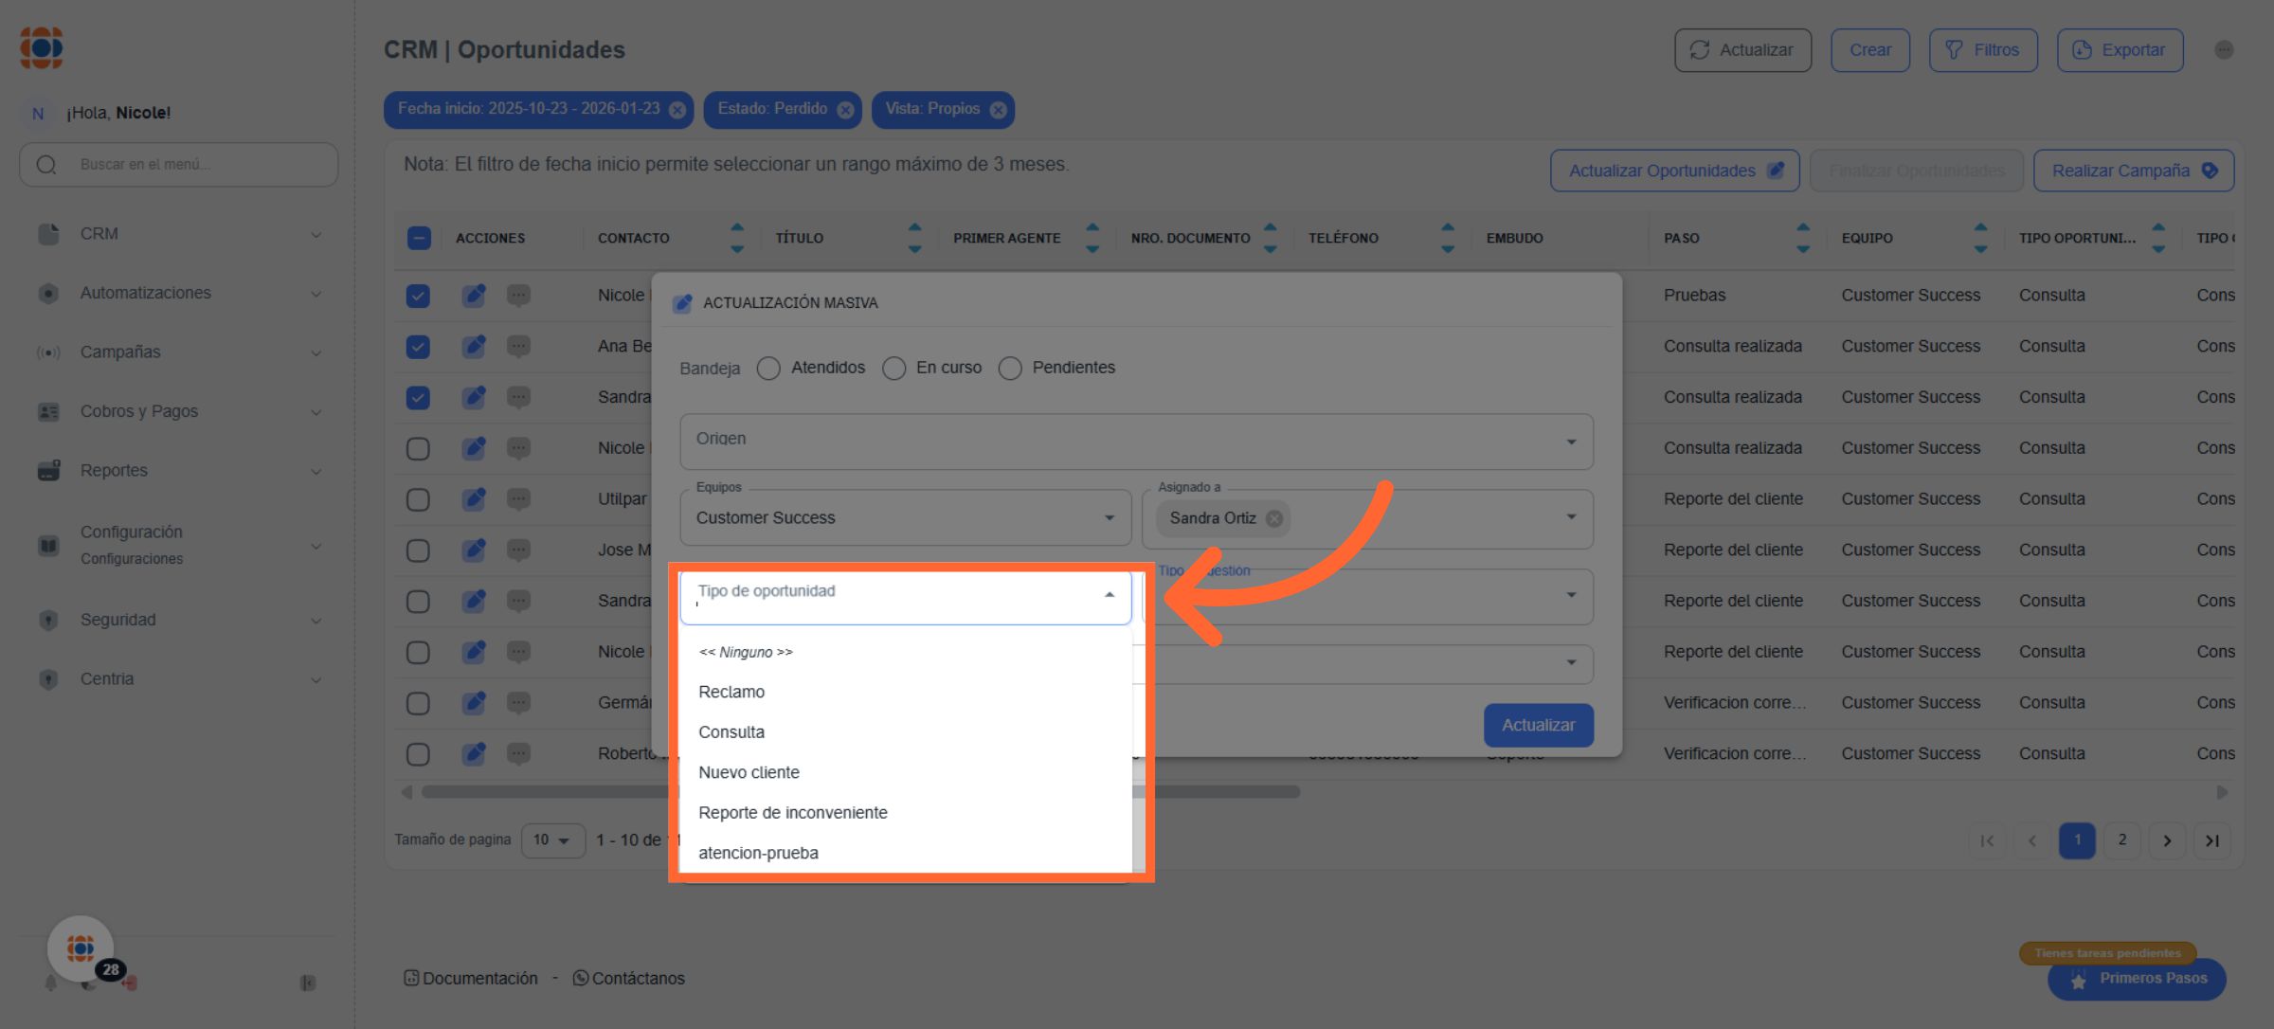Remove the Estado: Perdido filter chip
The image size is (2274, 1029).
[x=845, y=110]
